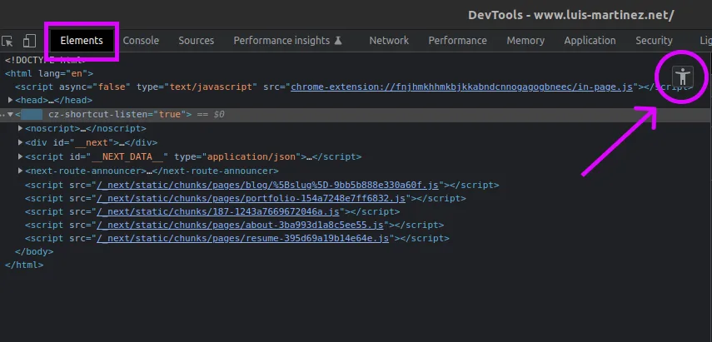This screenshot has width=712, height=342.
Task: Click the "text/javascript" type value
Action: (211, 87)
